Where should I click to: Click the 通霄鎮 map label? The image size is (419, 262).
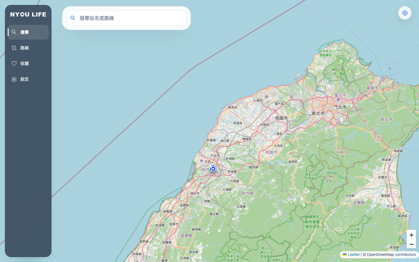coord(144,241)
